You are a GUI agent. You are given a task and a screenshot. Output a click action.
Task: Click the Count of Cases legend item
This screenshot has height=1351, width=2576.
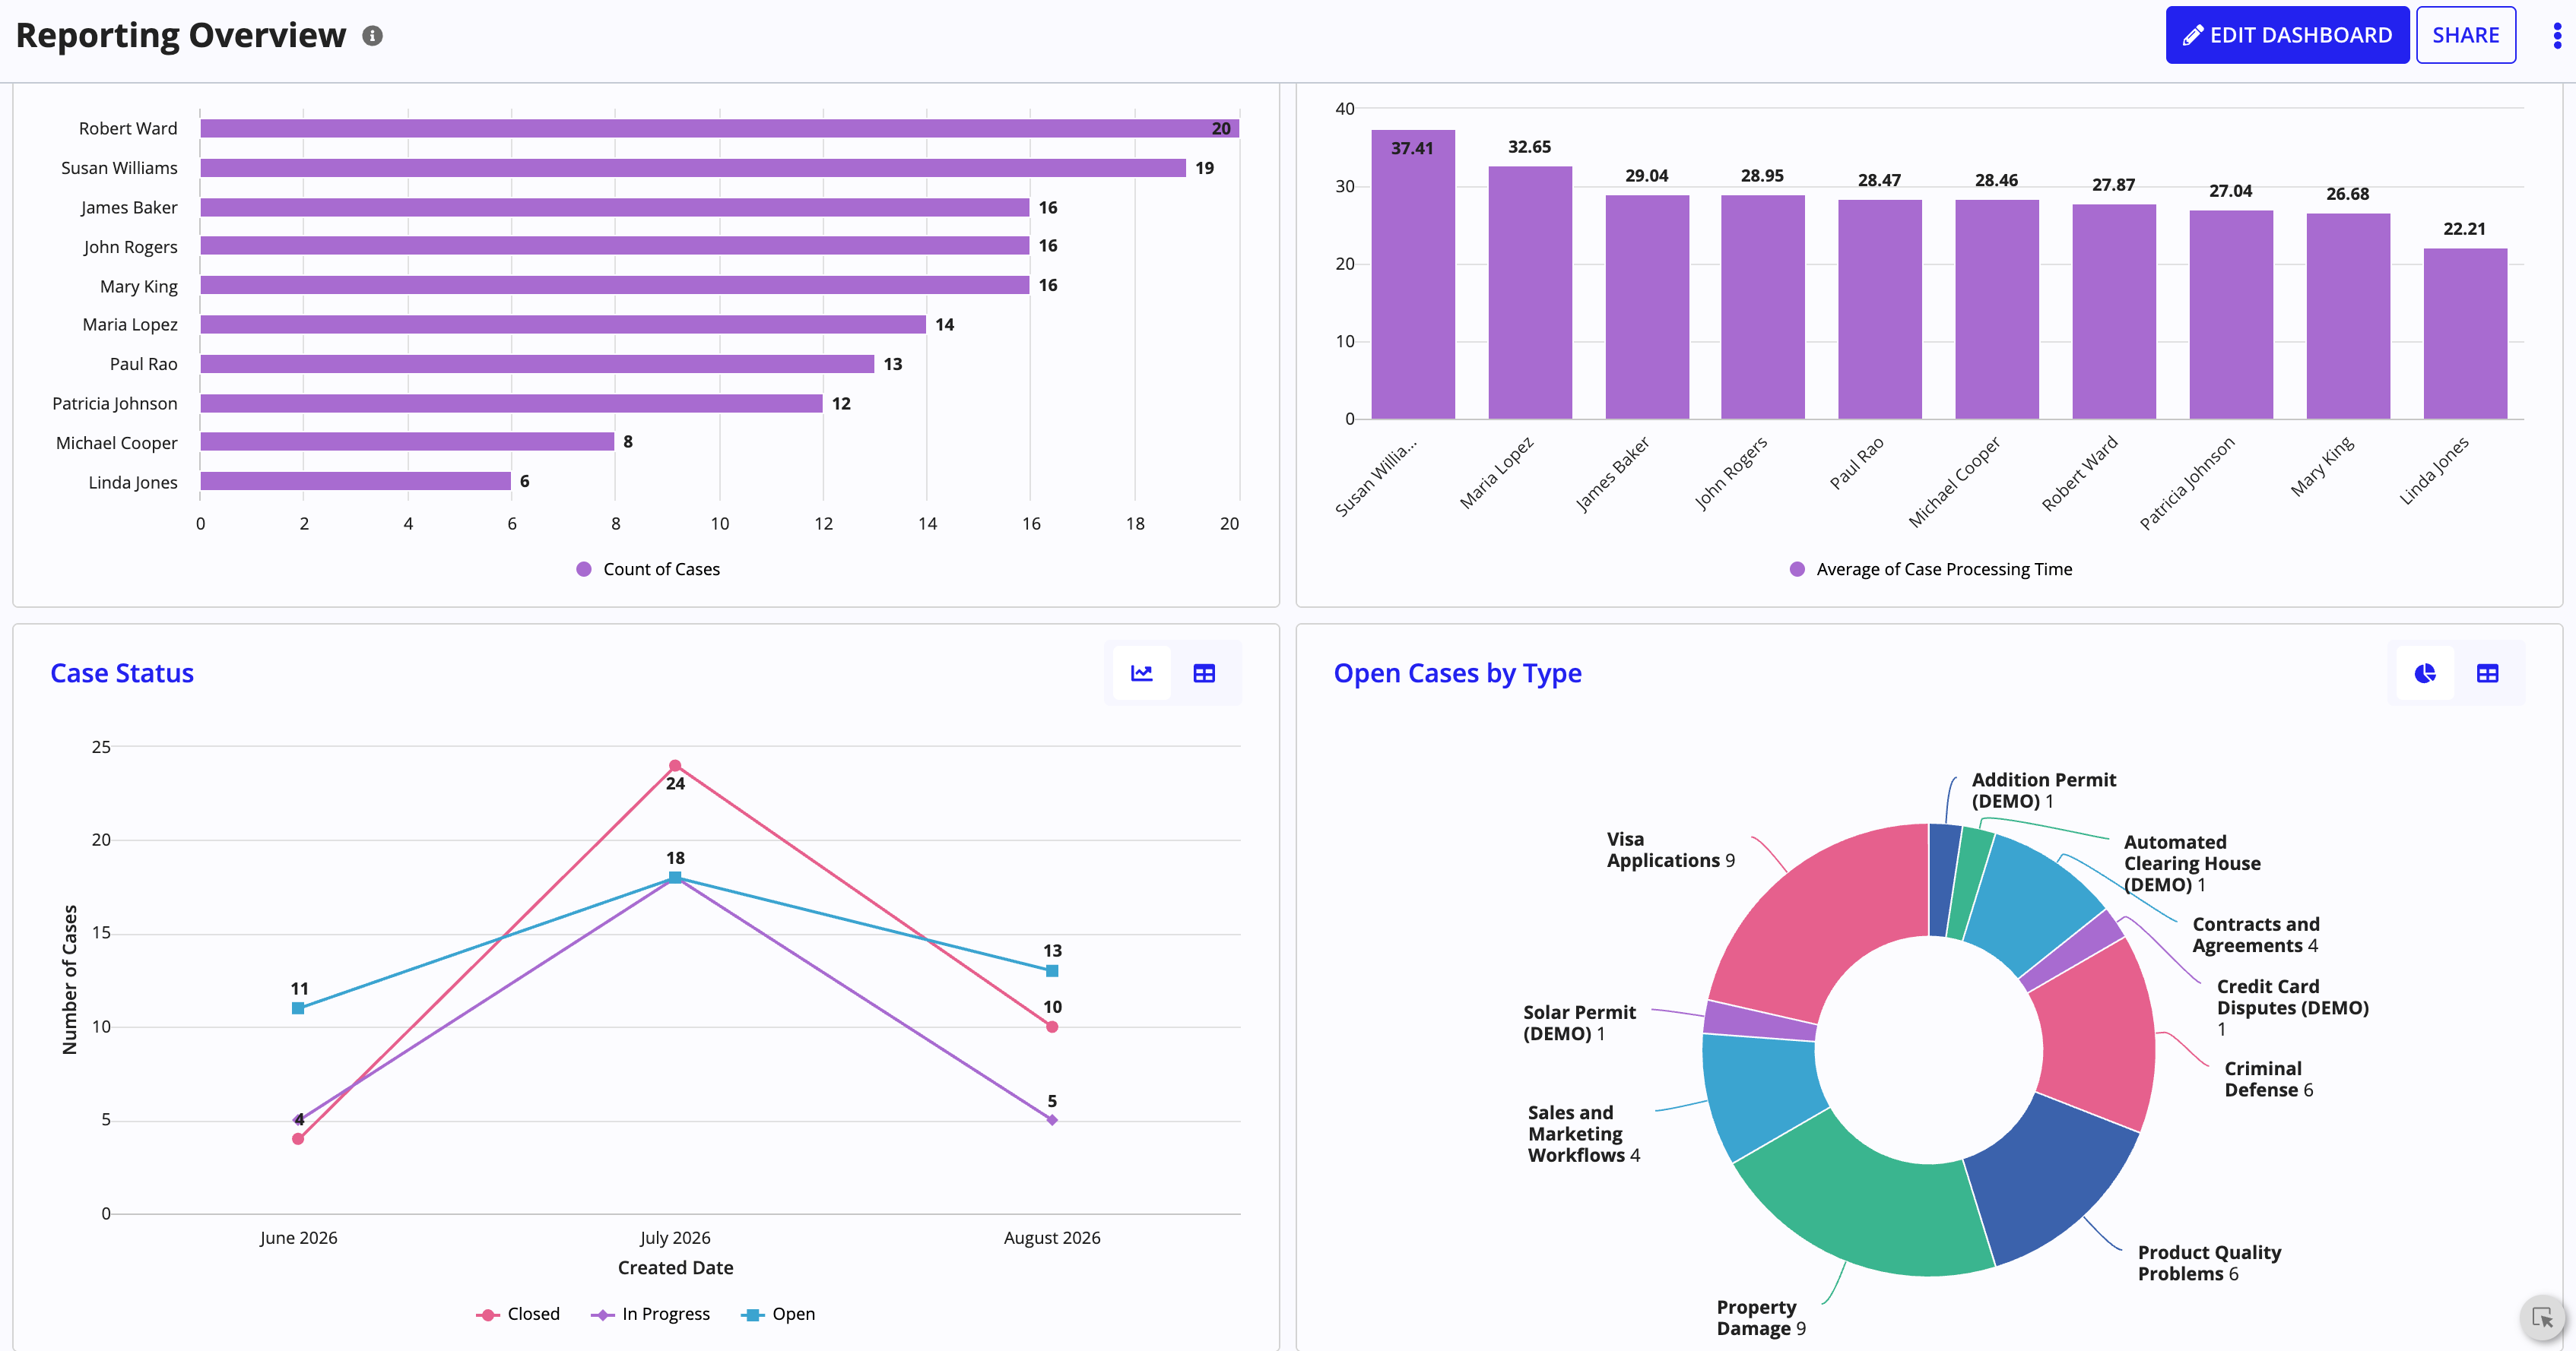[648, 568]
